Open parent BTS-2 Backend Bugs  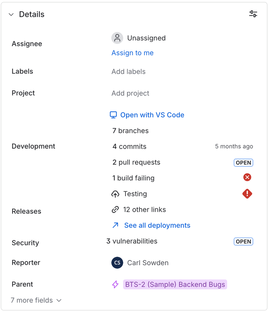click(x=175, y=285)
